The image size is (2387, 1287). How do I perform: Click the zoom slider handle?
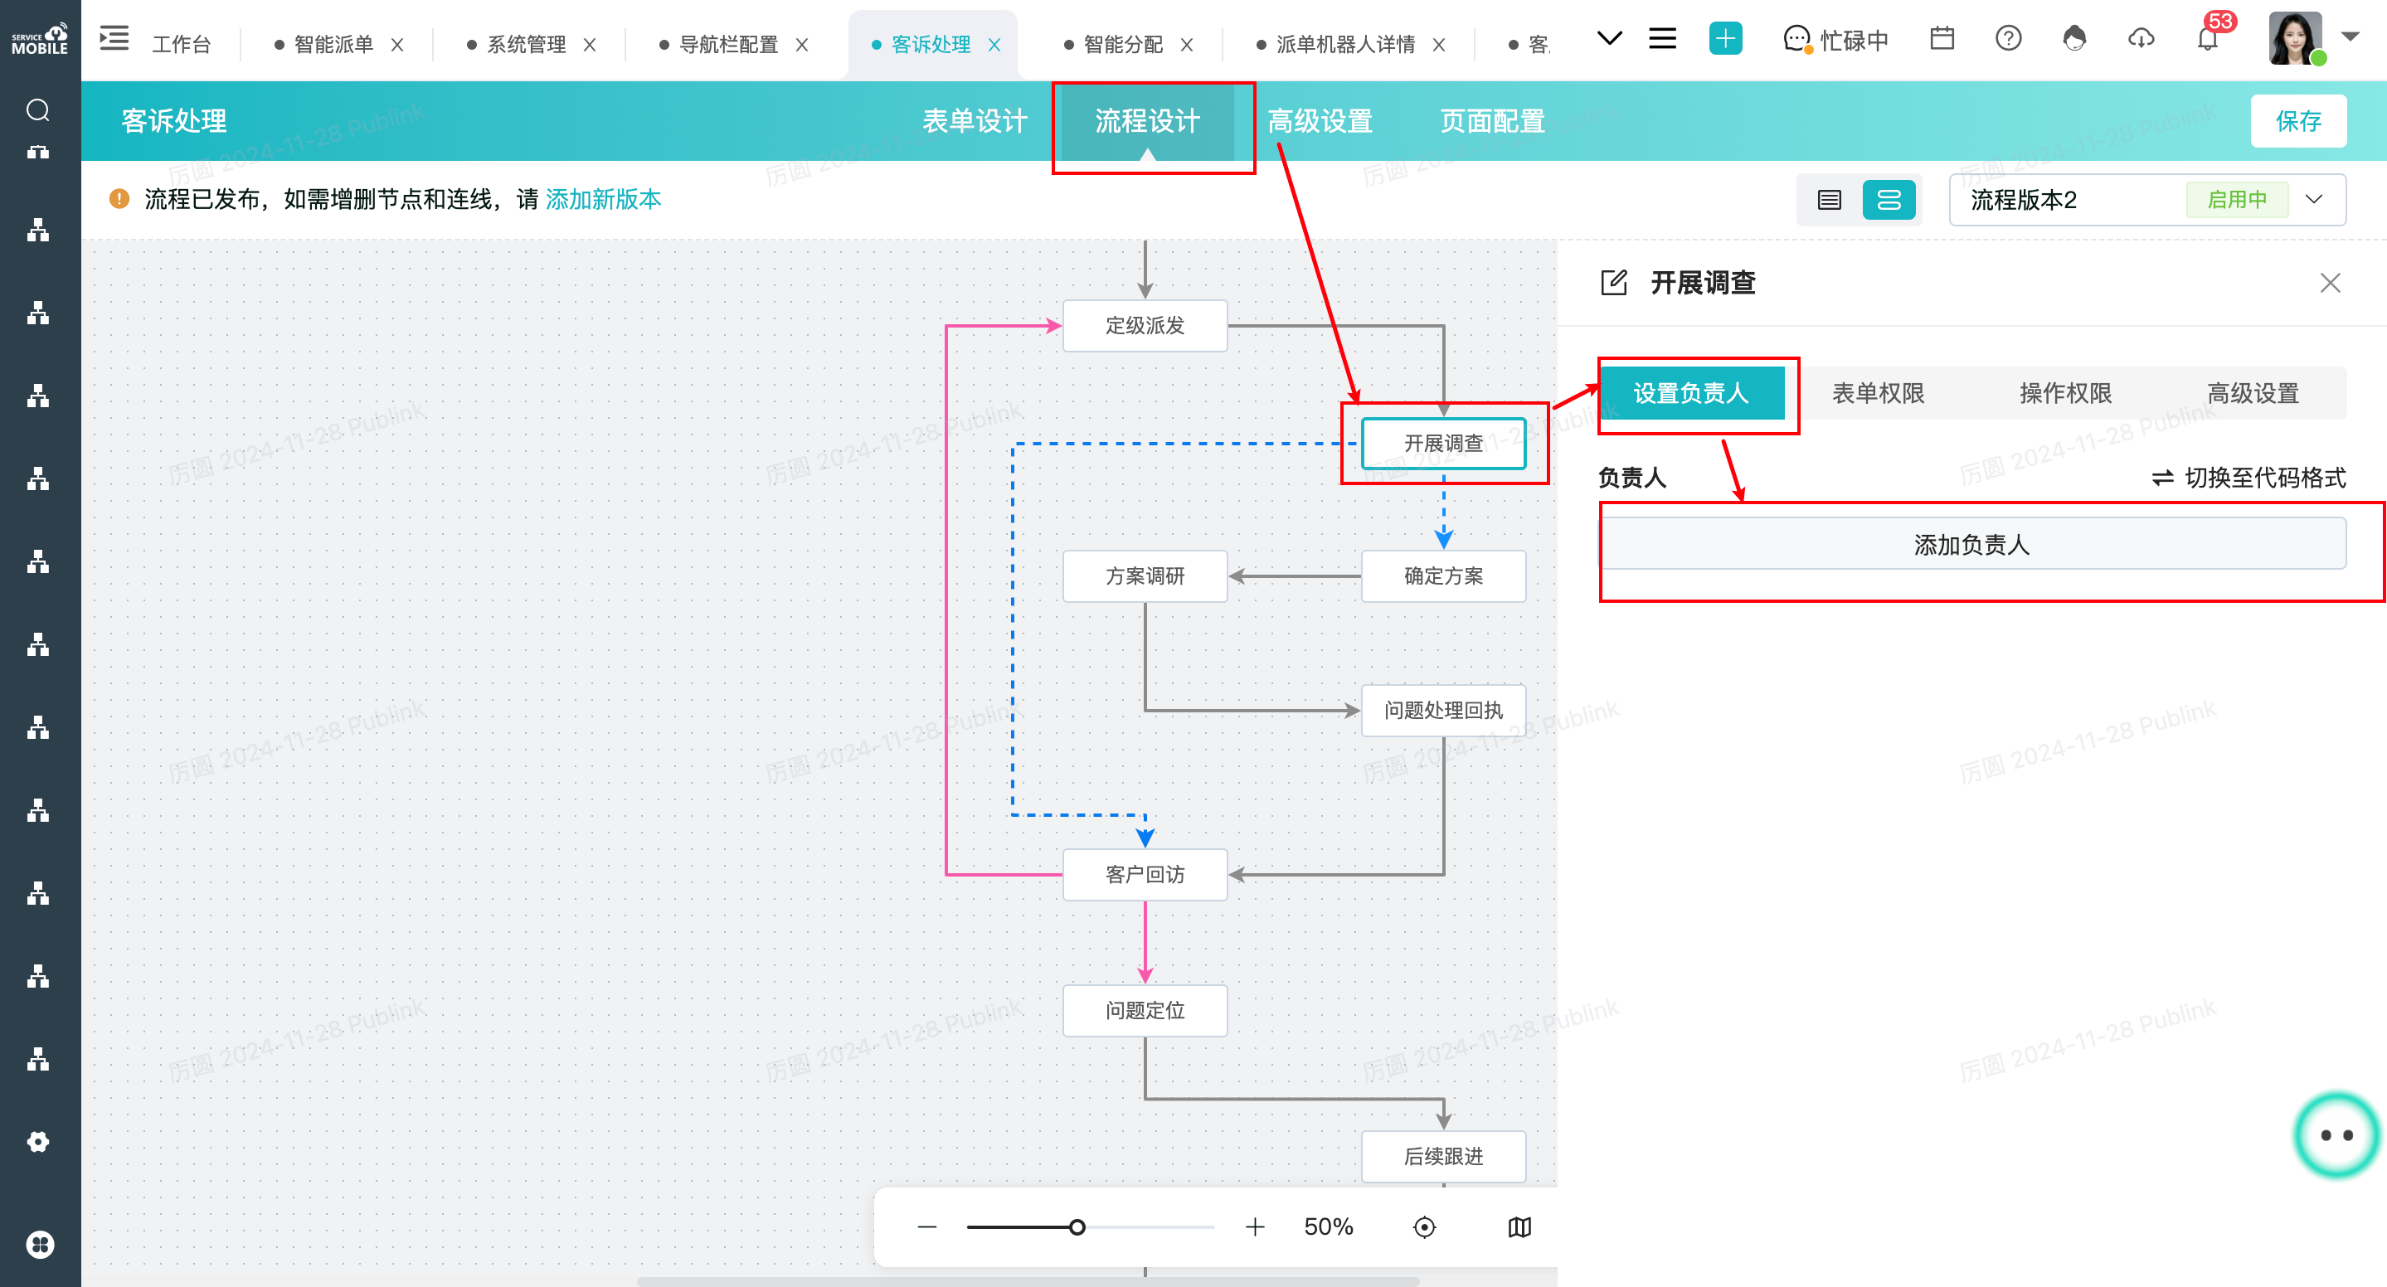tap(1077, 1226)
